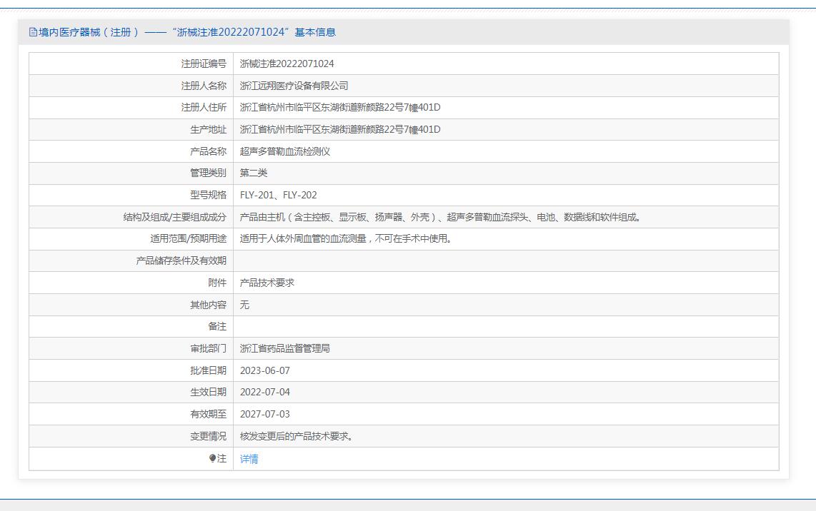Click the 生效日期 row label
816x511 pixels.
click(208, 393)
